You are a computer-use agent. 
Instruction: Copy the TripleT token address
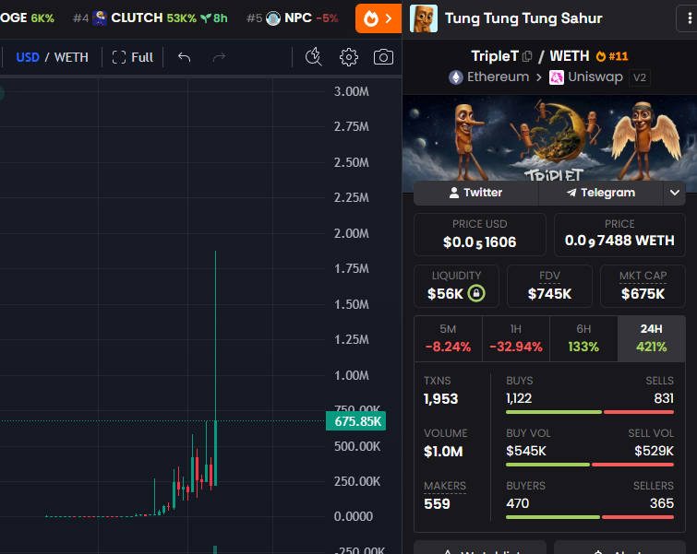(x=527, y=56)
